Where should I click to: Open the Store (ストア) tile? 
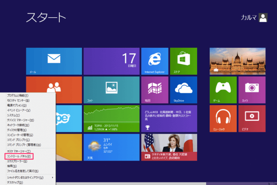[x=183, y=61]
